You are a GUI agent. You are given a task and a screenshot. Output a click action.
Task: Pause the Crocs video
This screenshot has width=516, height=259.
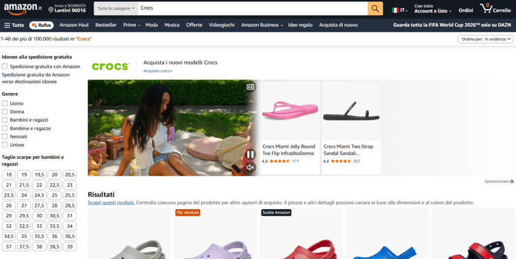pyautogui.click(x=250, y=154)
